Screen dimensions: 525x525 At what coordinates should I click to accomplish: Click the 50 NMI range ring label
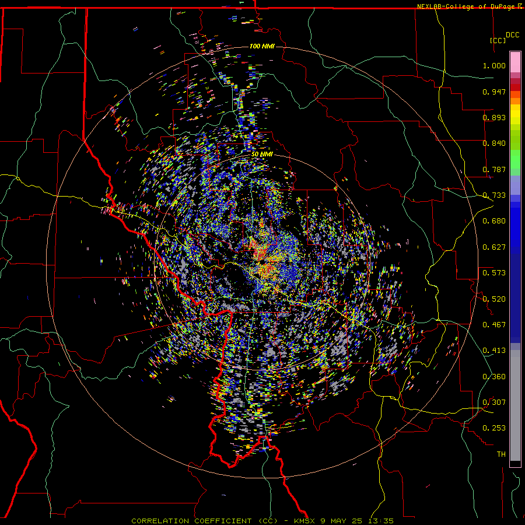click(262, 155)
